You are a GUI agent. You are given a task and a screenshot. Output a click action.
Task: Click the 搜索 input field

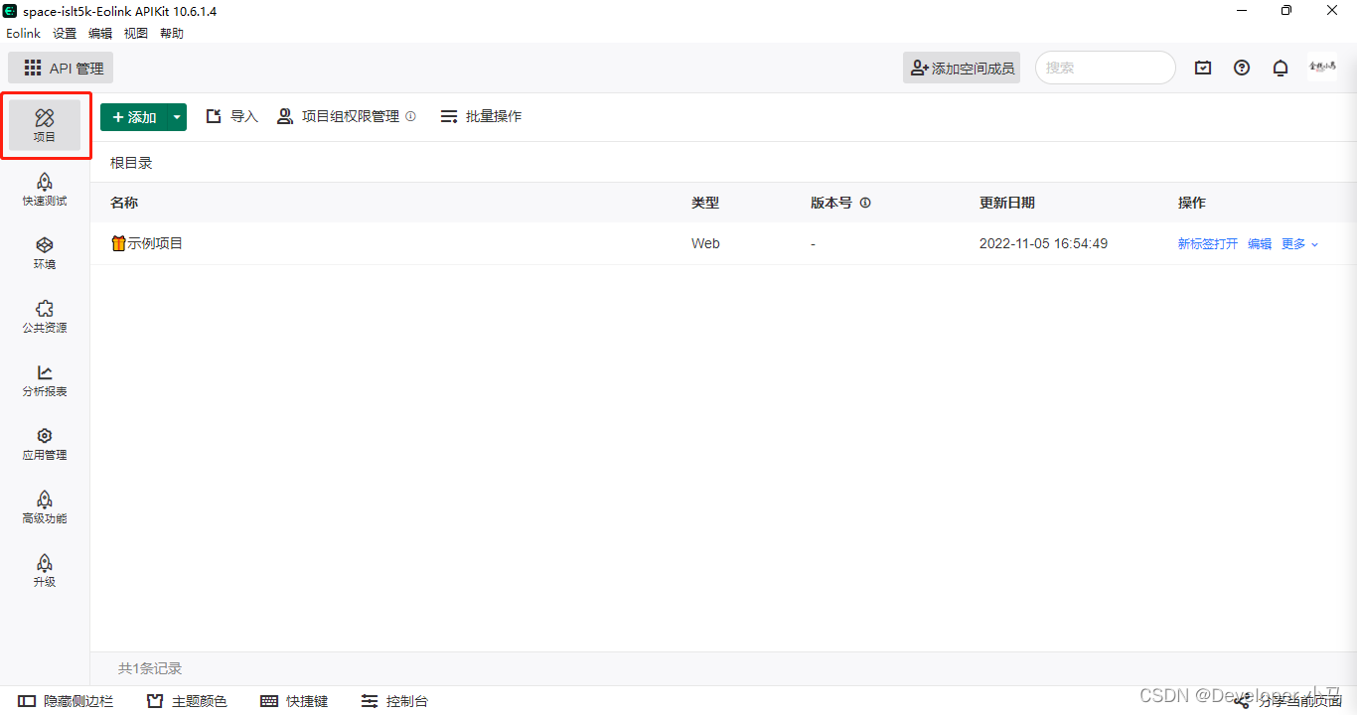coord(1106,68)
